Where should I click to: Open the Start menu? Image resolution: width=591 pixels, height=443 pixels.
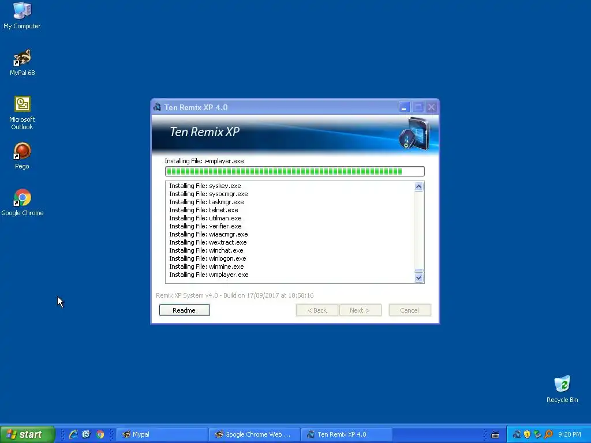28,434
